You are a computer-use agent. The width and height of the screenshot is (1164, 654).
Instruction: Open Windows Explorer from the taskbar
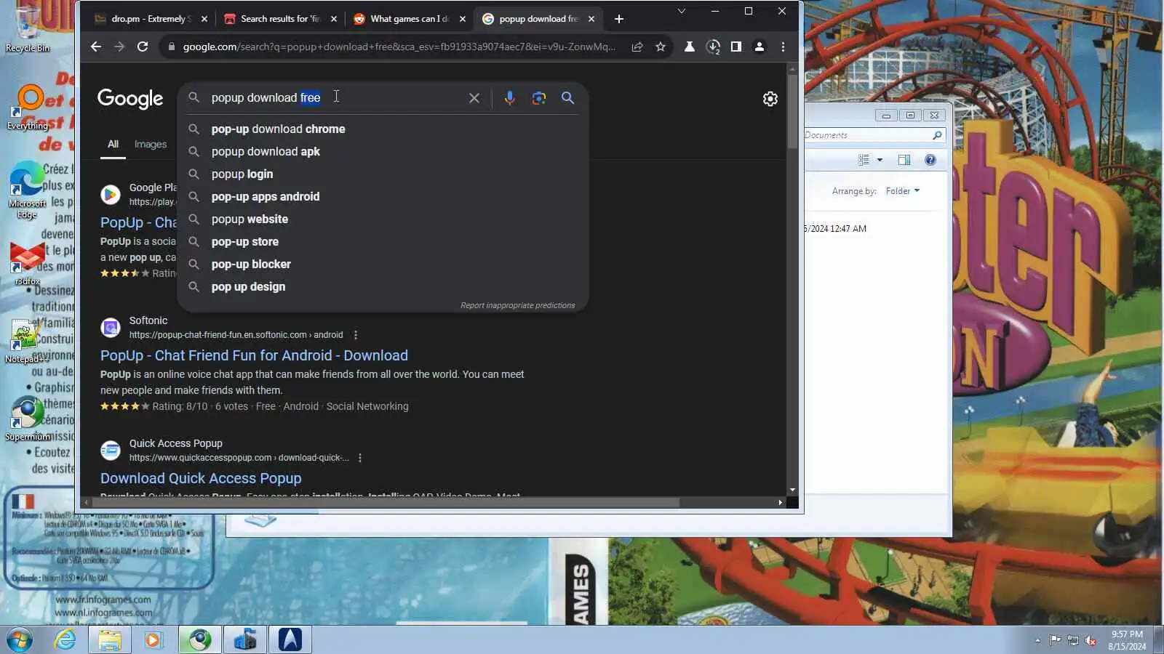110,639
